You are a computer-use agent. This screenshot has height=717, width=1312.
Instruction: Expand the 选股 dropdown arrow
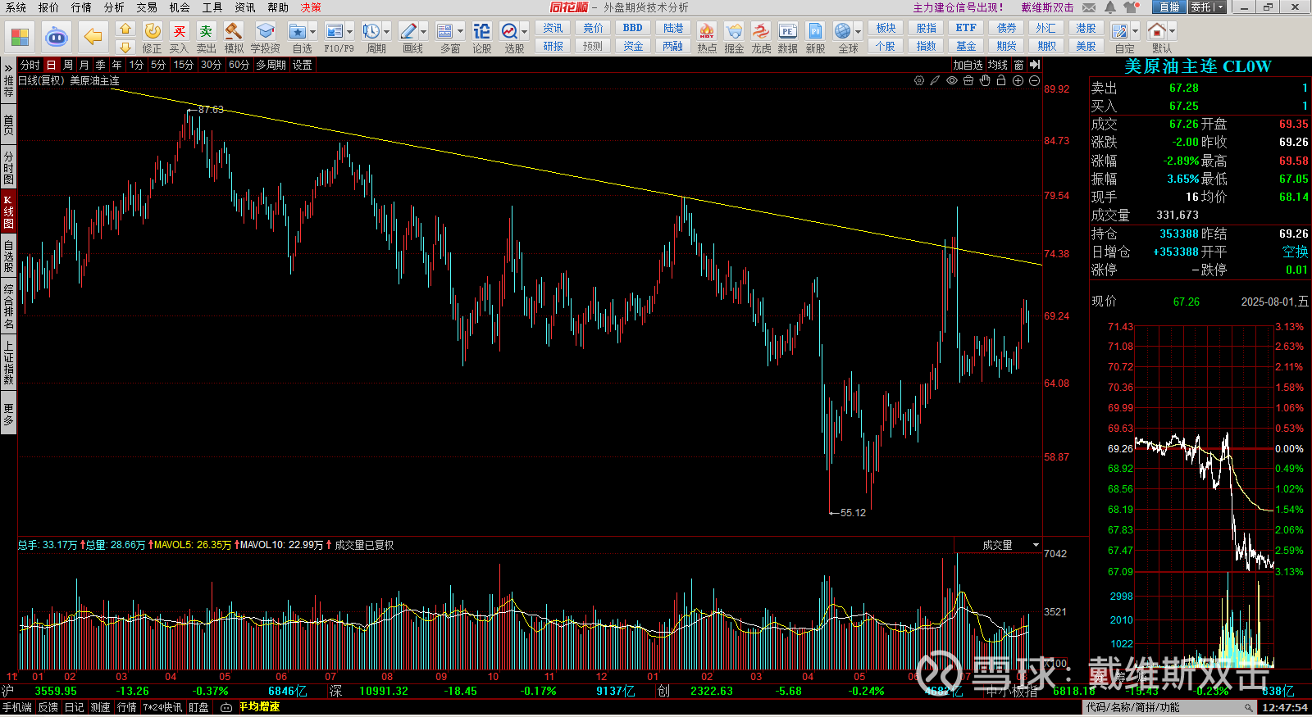click(525, 32)
